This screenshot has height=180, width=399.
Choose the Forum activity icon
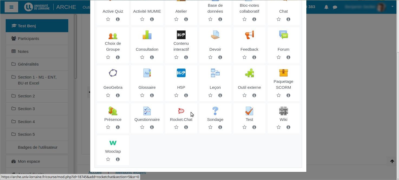(x=283, y=35)
